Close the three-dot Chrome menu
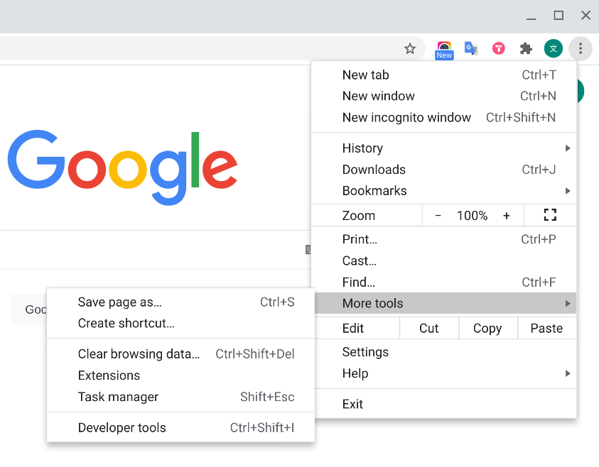The image size is (599, 467). (581, 48)
